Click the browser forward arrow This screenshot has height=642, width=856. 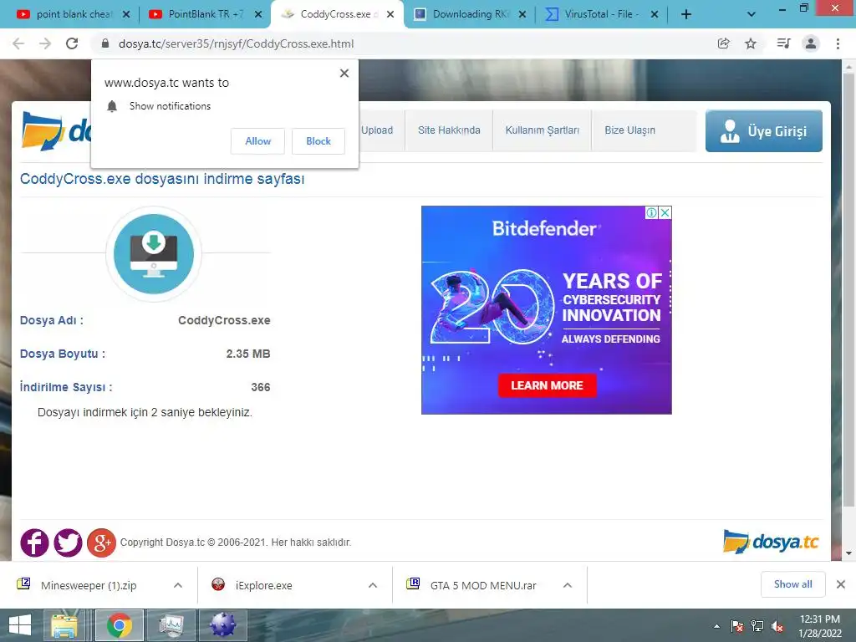(x=45, y=43)
